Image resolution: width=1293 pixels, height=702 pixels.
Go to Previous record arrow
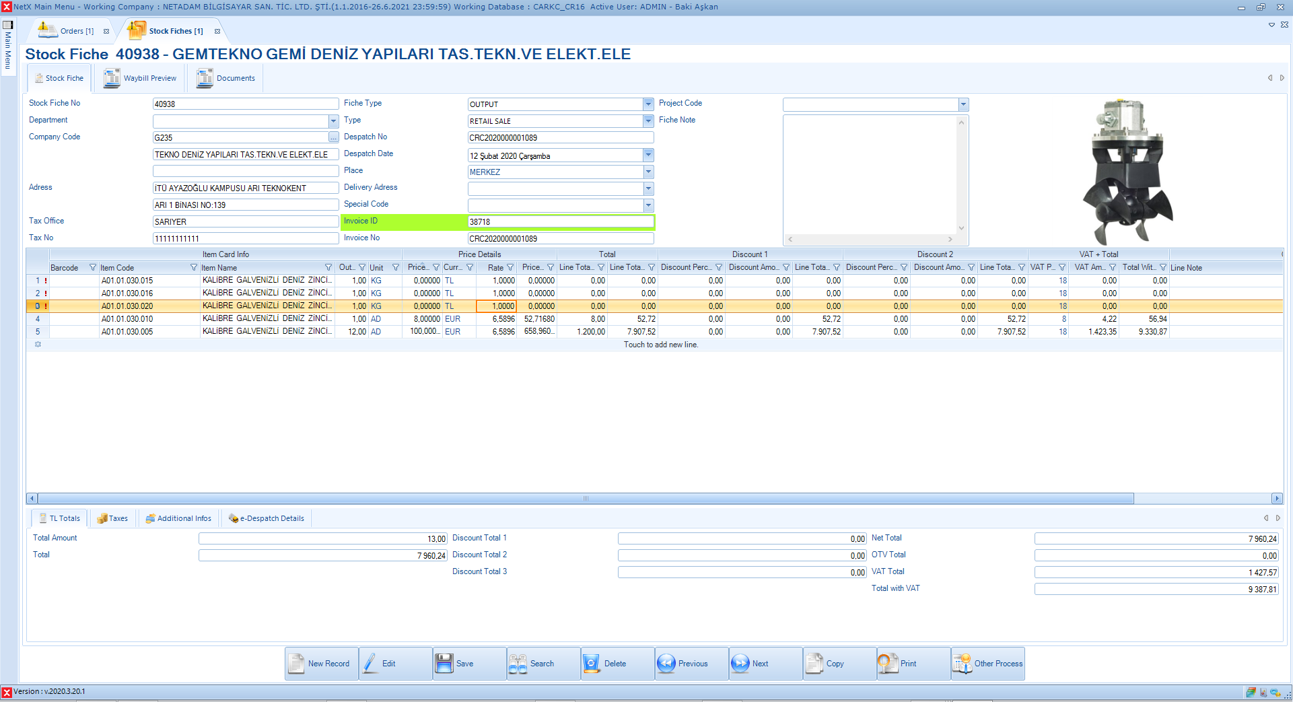click(x=666, y=664)
